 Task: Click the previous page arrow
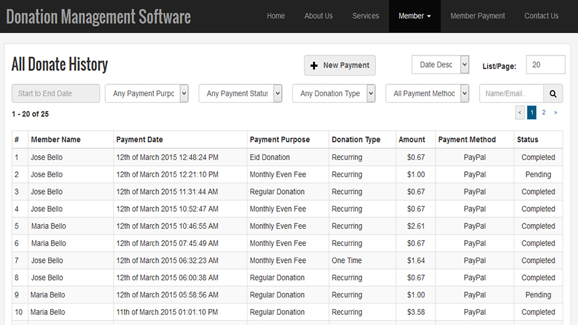[520, 112]
